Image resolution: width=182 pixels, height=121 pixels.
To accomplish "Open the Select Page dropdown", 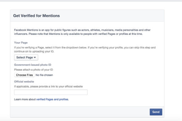I will coord(26,57).
